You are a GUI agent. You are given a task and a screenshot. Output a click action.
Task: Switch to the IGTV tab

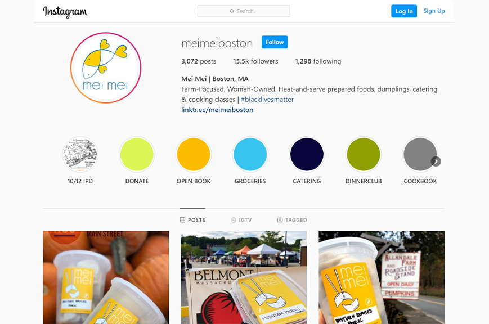(x=241, y=220)
